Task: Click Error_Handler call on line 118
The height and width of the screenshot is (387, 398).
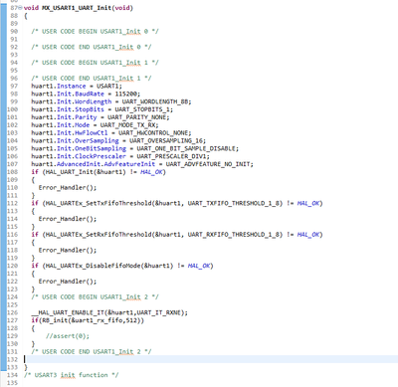Action: [x=68, y=250]
